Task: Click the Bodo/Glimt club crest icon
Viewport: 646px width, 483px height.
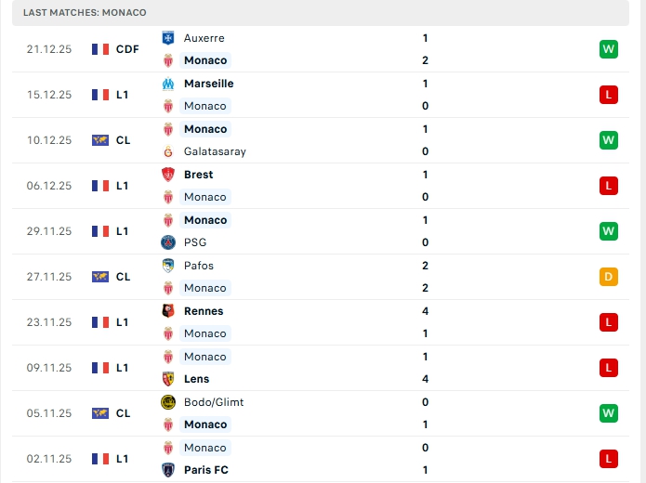Action: click(168, 402)
